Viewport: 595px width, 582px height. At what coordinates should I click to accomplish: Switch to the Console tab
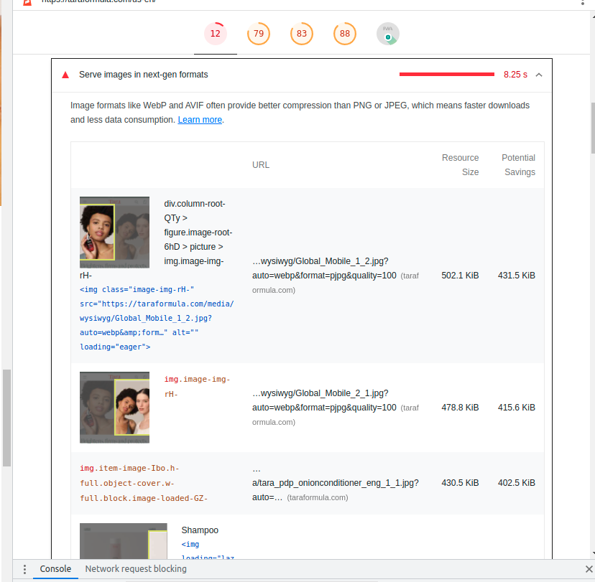point(55,568)
